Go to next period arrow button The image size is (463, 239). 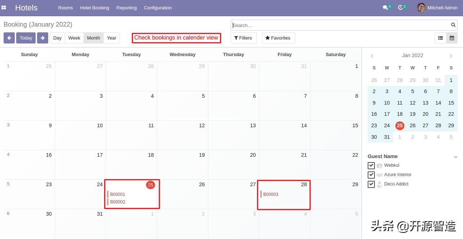pos(42,38)
